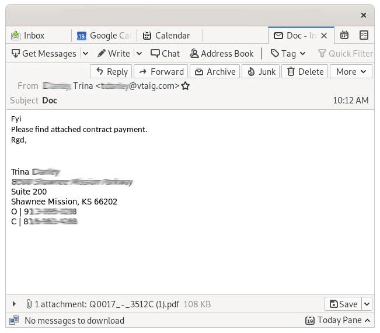Delete the Doc message
This screenshot has width=380, height=333.
coord(305,71)
